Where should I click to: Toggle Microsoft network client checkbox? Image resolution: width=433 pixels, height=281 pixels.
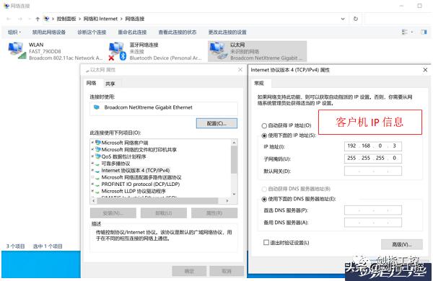[92, 143]
